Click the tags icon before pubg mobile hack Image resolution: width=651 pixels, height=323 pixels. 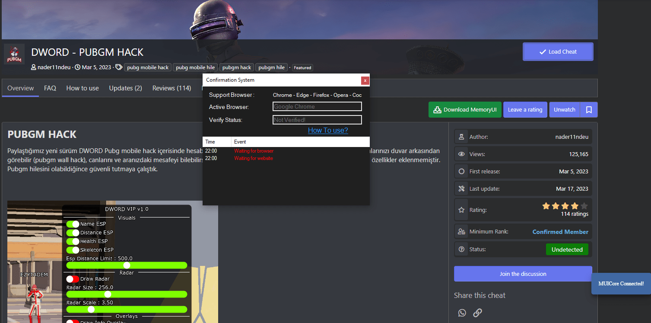[119, 67]
